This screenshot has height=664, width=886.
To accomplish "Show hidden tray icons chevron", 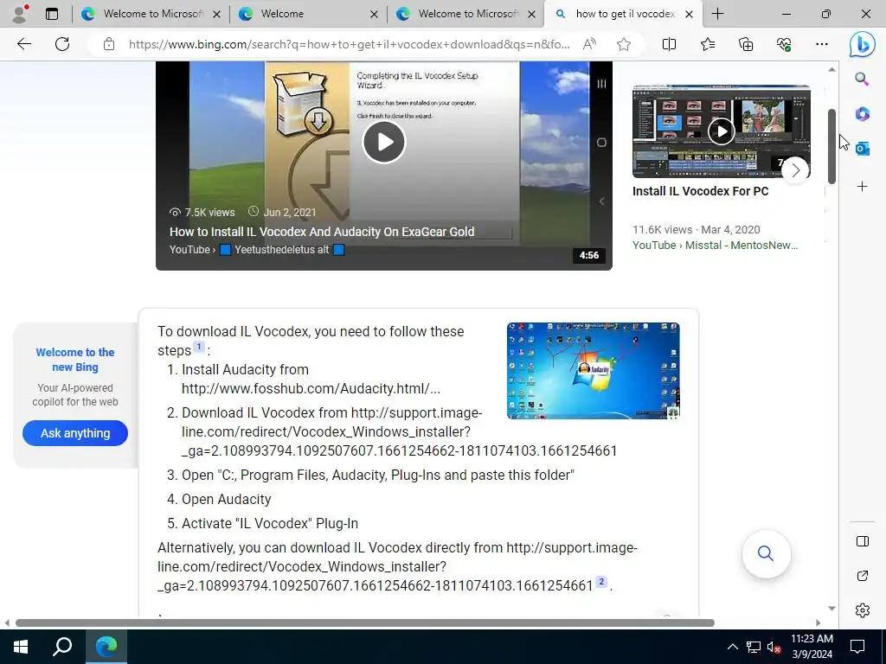I will (x=732, y=647).
